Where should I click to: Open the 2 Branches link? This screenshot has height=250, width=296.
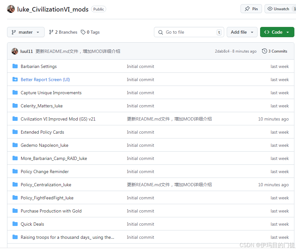click(x=63, y=32)
